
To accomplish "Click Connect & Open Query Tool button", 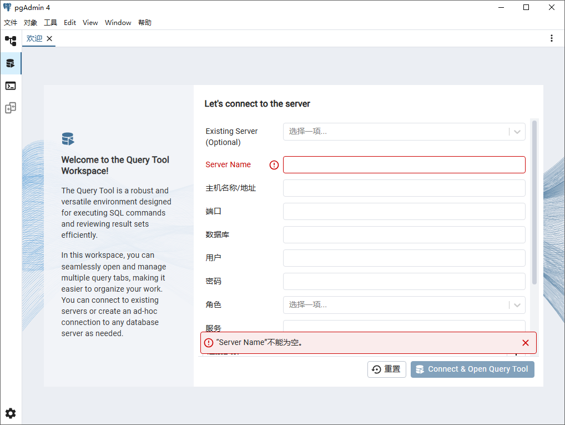I will click(x=472, y=369).
